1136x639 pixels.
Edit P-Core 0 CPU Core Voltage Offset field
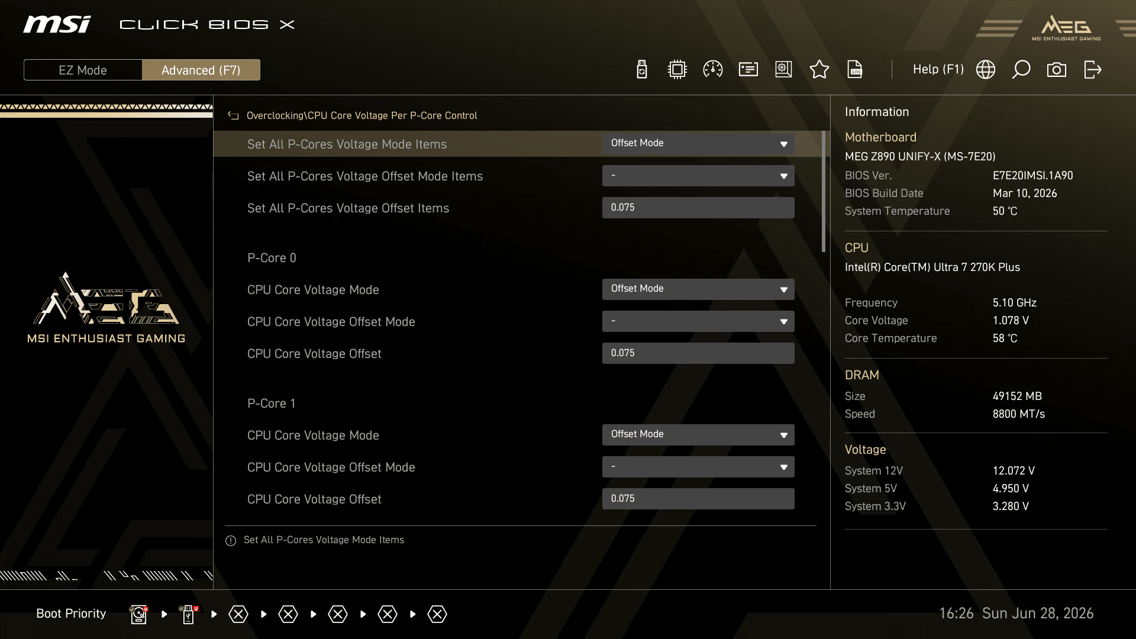pos(698,353)
